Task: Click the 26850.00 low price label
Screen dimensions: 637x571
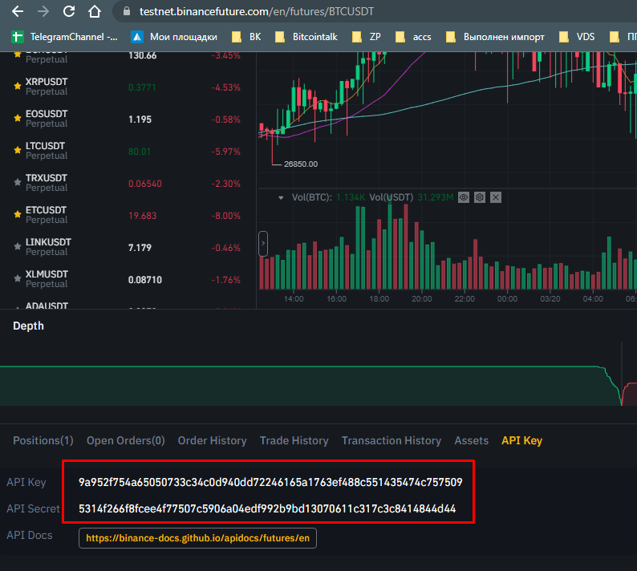Action: pos(301,164)
